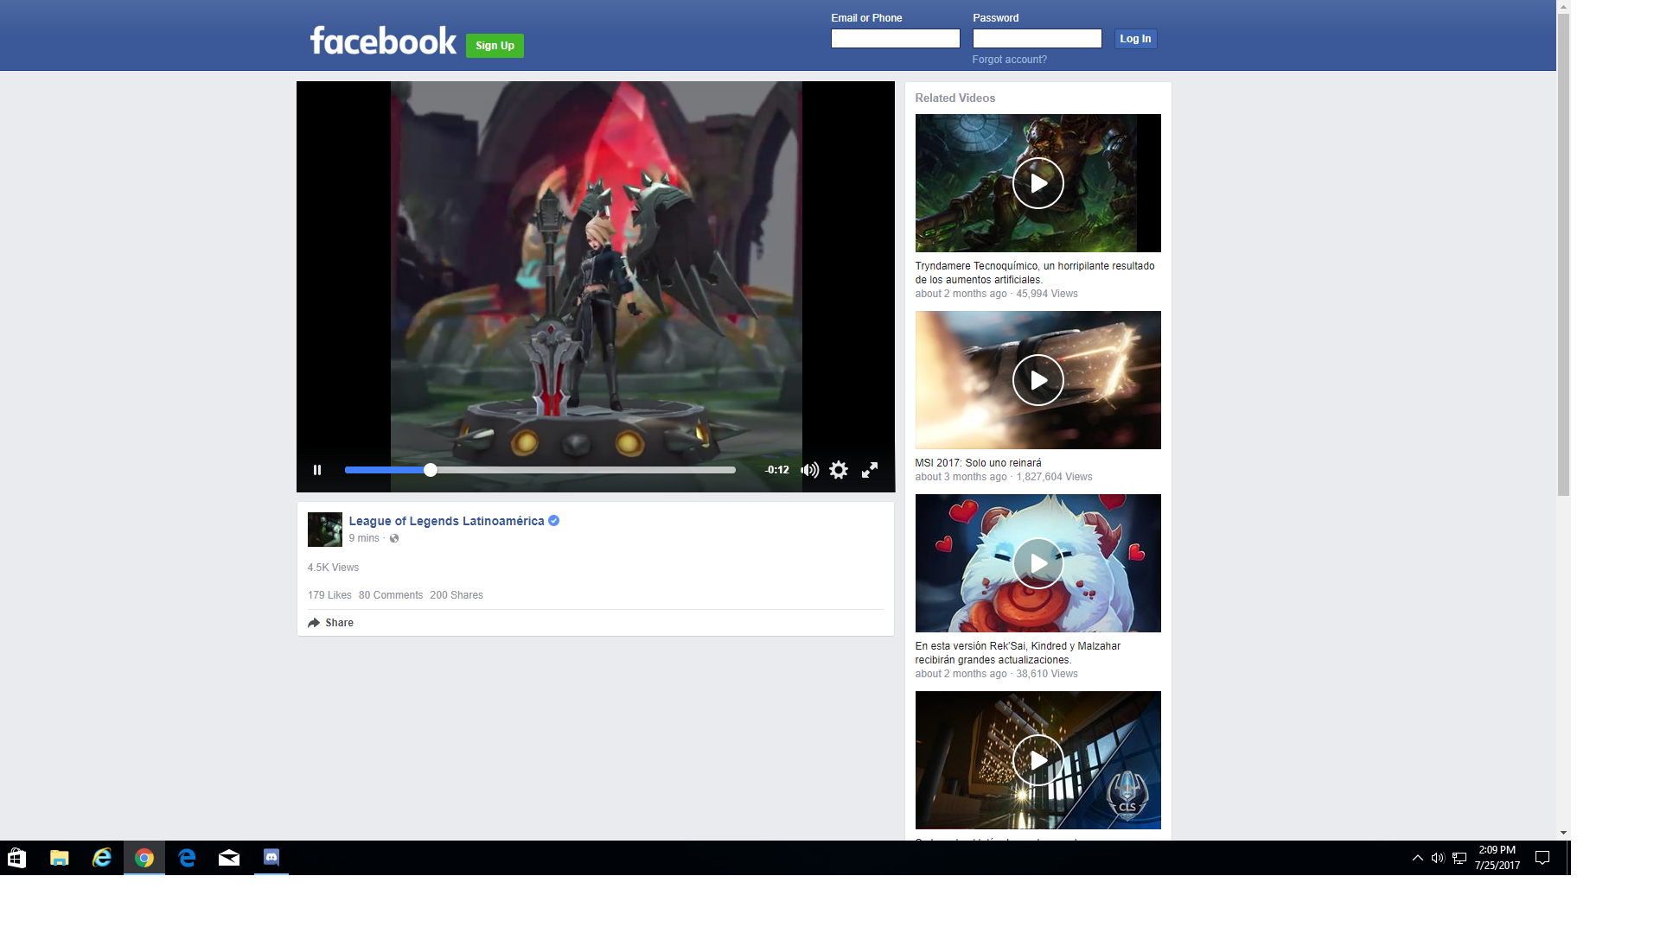Focus the Password field
The image size is (1660, 933).
click(x=1037, y=39)
